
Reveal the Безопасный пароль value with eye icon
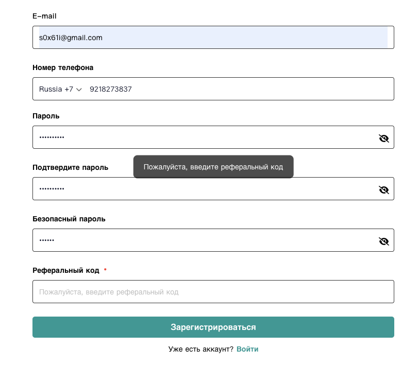point(383,241)
